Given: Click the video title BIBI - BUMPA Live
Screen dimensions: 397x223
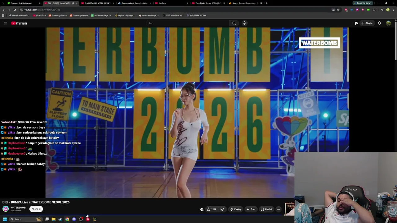Looking at the screenshot, I should [36, 202].
